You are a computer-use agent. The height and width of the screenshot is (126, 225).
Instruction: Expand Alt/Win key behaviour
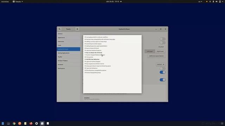point(85,59)
